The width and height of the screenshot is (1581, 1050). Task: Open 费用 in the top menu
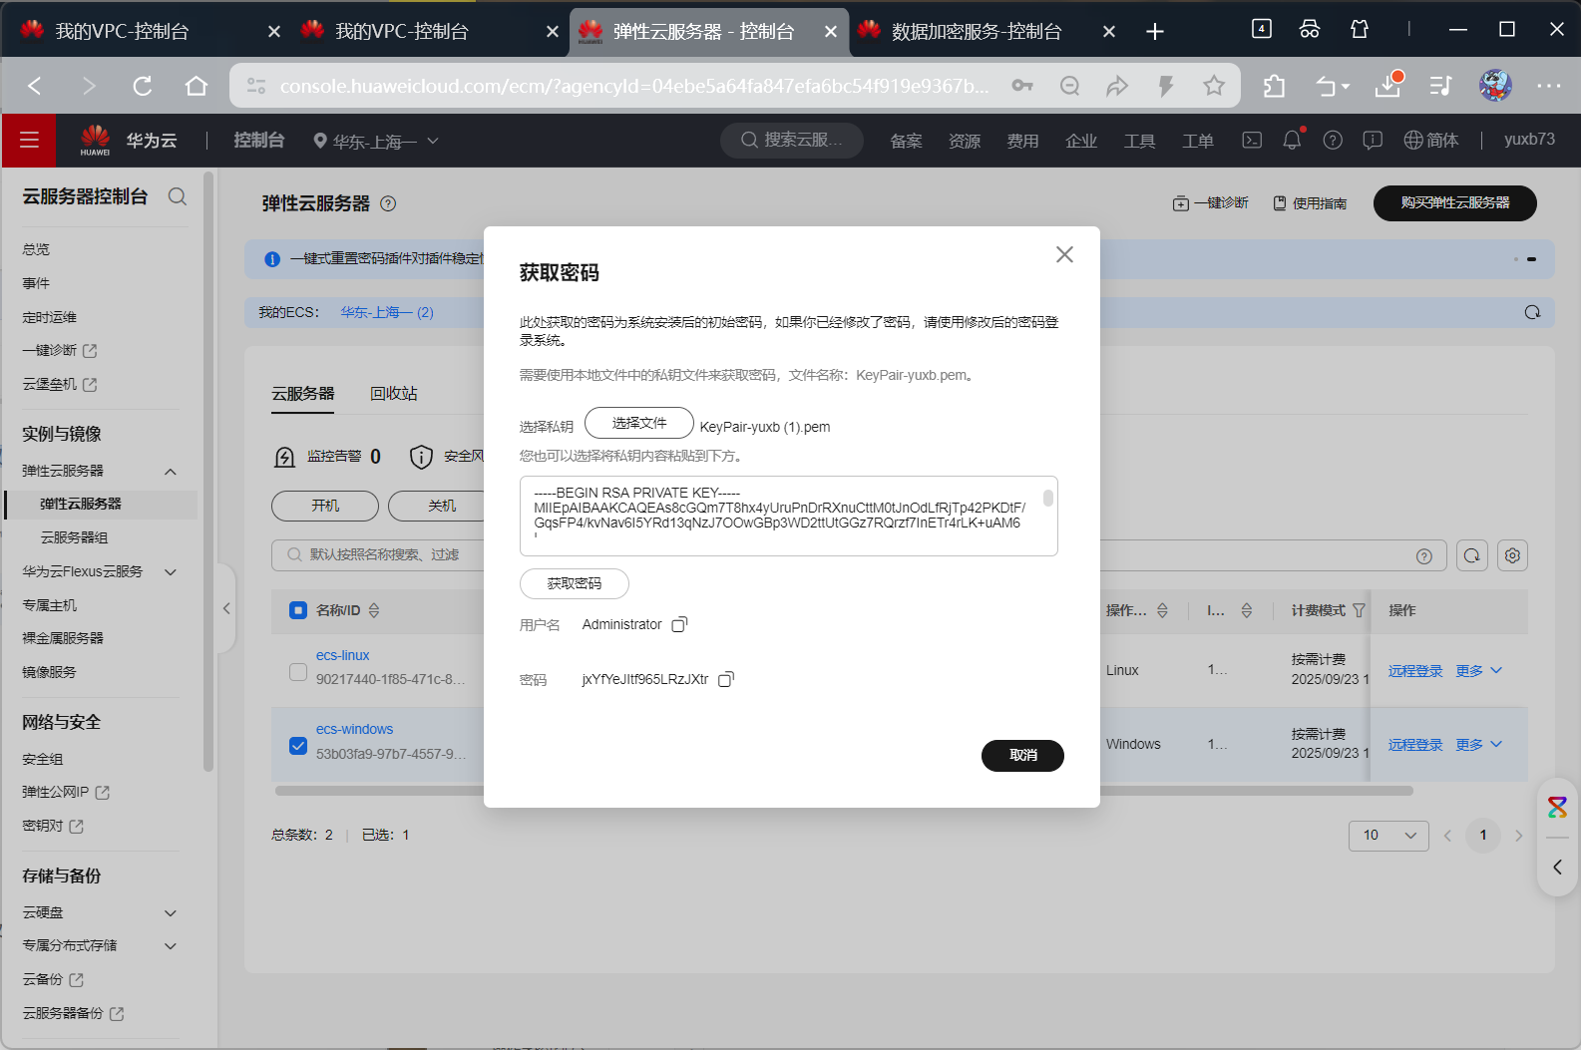[1022, 142]
